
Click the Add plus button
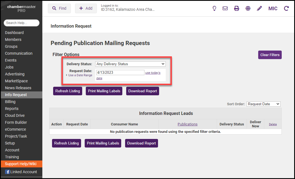click(x=86, y=8)
